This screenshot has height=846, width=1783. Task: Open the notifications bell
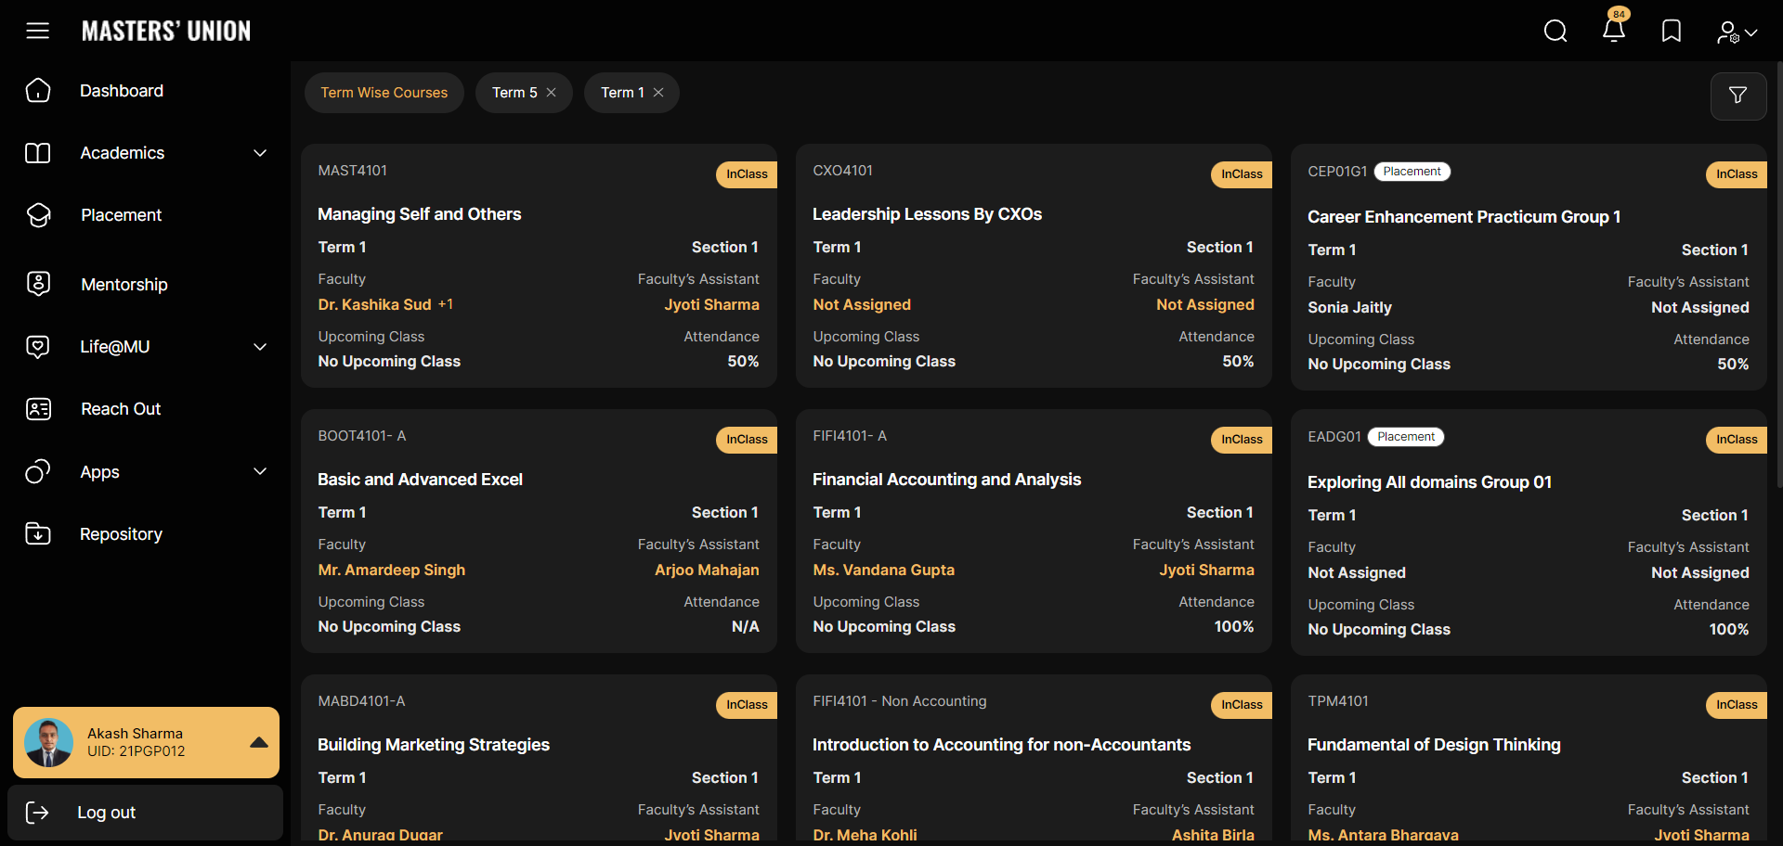coord(1614,31)
